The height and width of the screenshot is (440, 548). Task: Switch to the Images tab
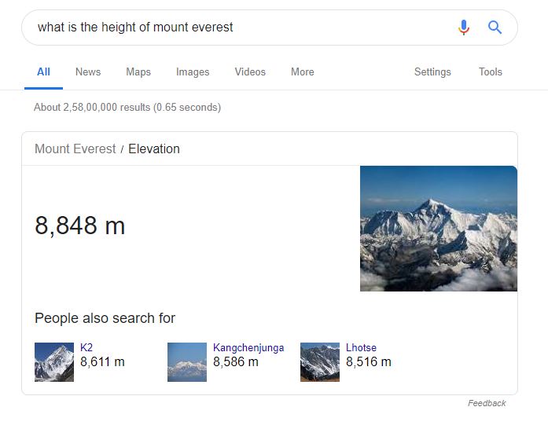point(193,71)
